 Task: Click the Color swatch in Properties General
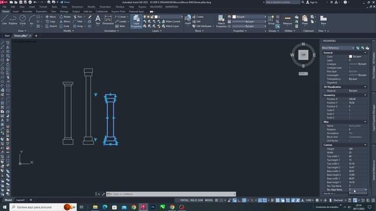tap(350, 56)
